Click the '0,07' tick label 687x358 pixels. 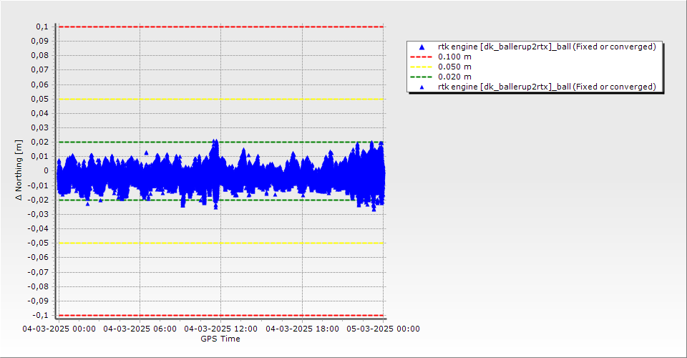pos(40,69)
